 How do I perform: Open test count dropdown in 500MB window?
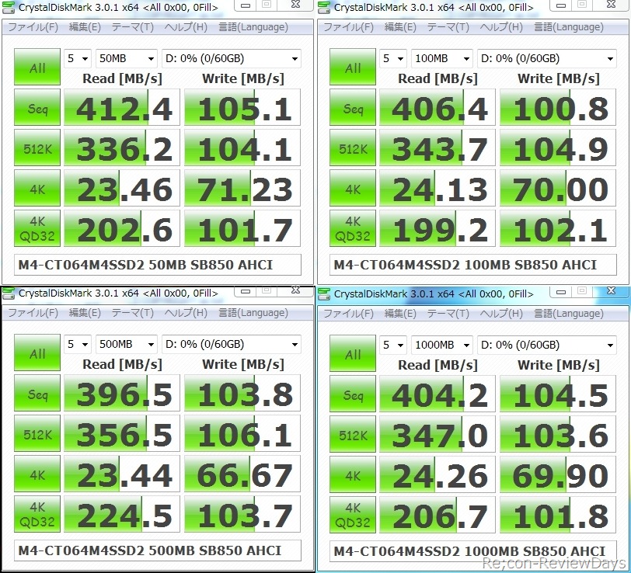point(78,344)
